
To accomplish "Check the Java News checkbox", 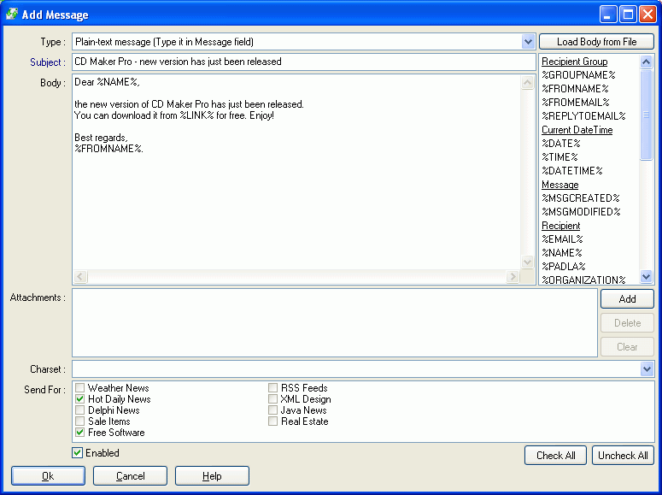I will click(272, 410).
